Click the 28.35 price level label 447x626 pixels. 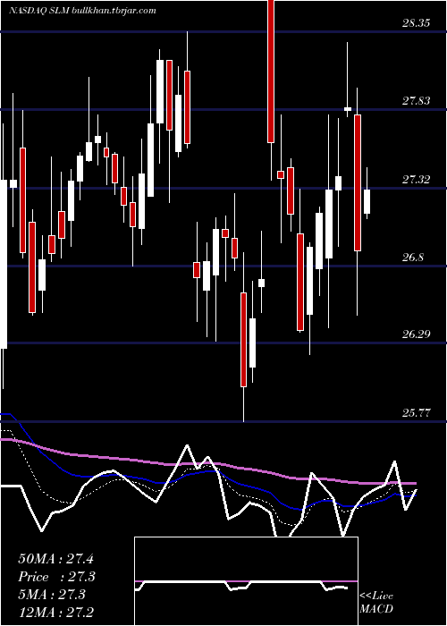(416, 23)
